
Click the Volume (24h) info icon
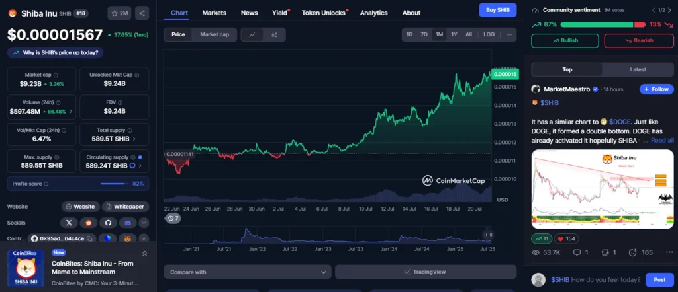click(x=58, y=103)
